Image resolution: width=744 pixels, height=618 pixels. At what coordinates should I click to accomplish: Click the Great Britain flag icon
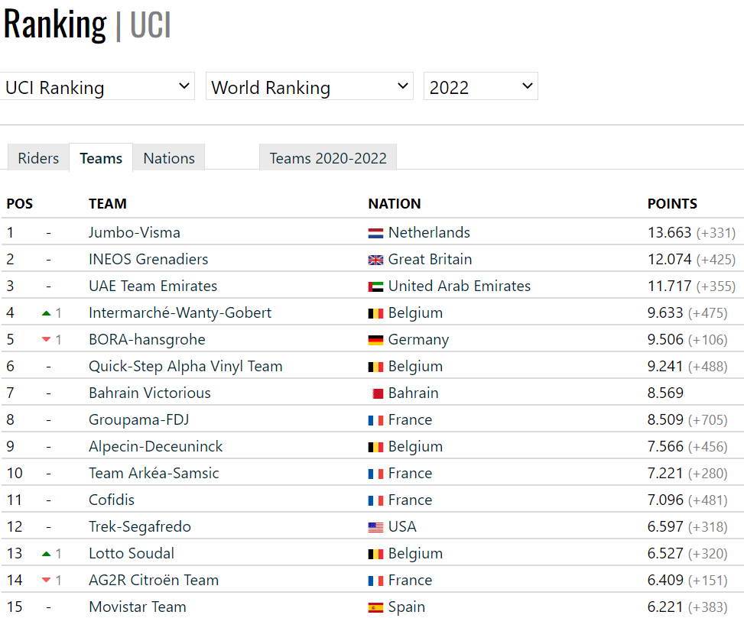click(x=375, y=260)
